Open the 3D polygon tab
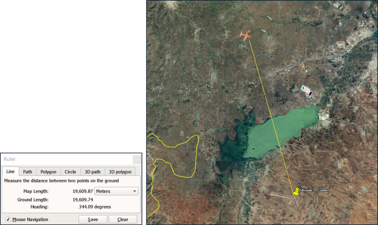Screen dimensions: 378x225 (120, 172)
